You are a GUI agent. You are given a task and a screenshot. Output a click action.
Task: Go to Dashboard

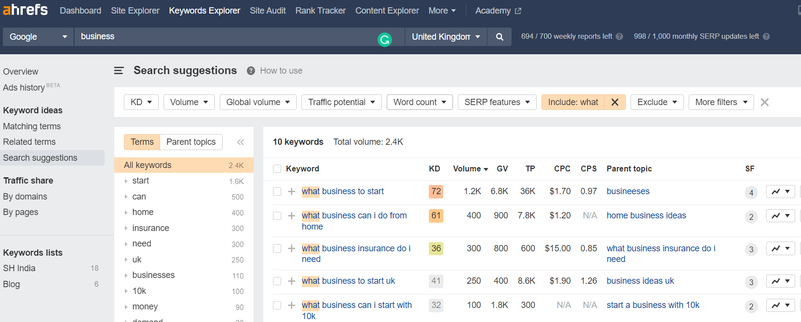coord(80,11)
